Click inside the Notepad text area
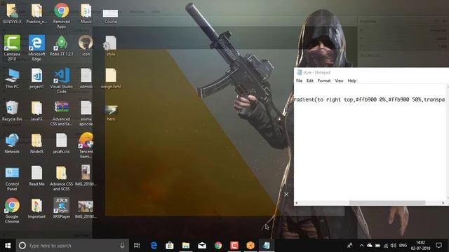The image size is (449, 252). 370,142
